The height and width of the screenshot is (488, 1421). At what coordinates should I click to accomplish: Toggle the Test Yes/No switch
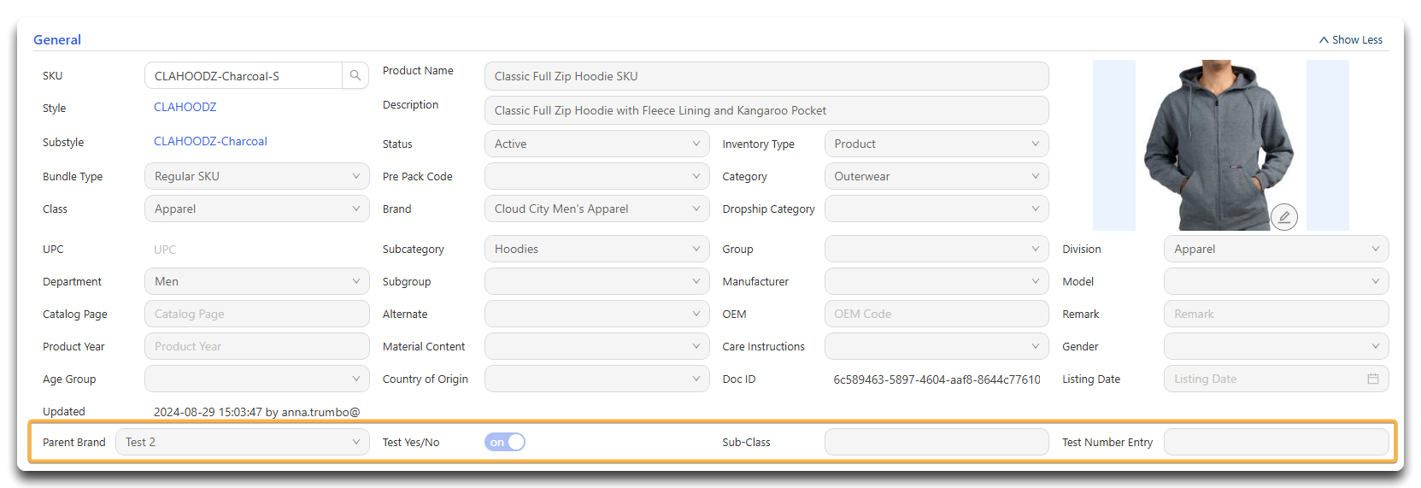click(x=504, y=442)
